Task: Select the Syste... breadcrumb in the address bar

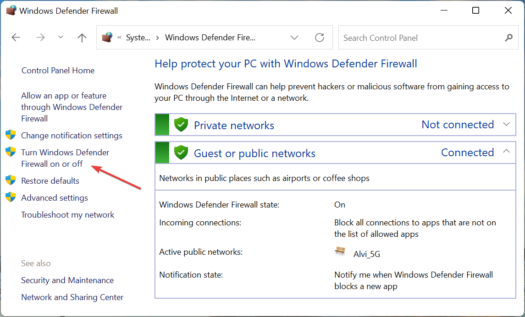Action: [138, 38]
